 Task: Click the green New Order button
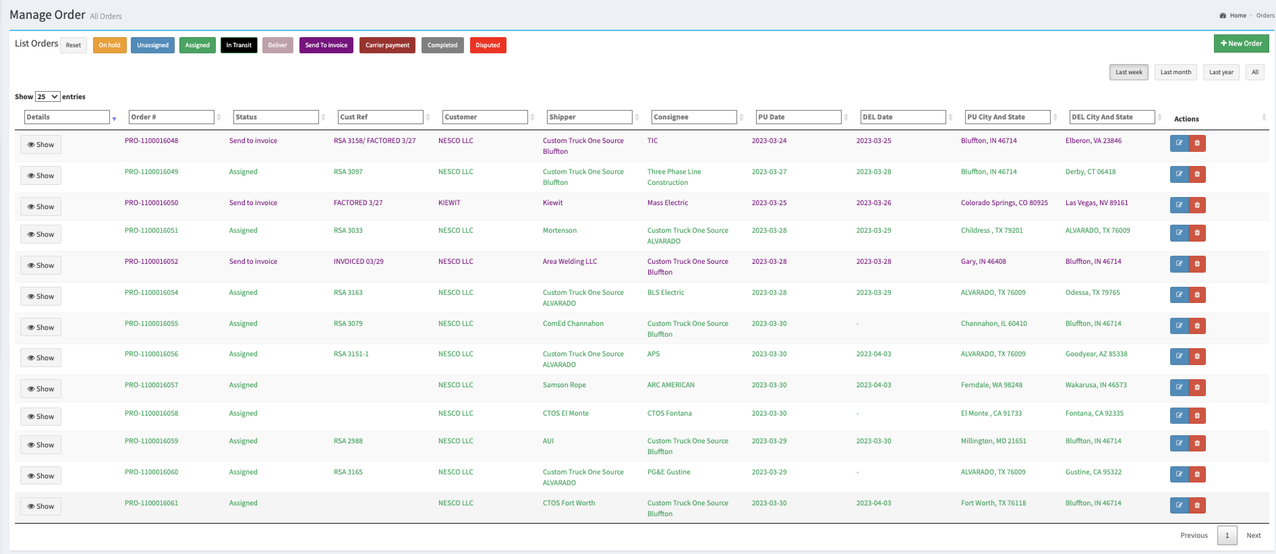tap(1241, 44)
